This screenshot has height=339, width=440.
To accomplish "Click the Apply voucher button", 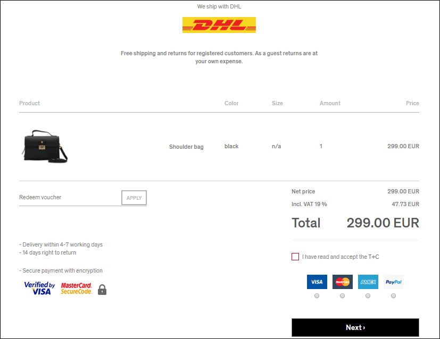I will [134, 198].
